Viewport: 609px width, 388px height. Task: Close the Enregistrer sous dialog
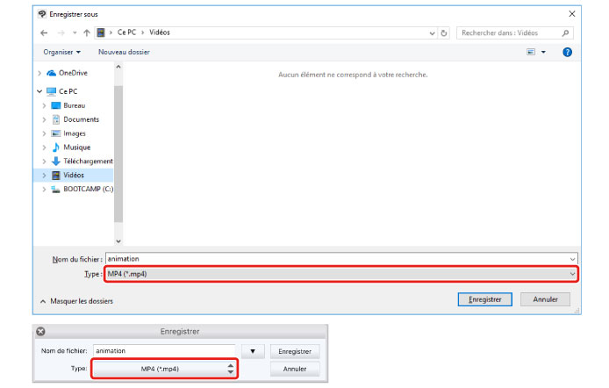pos(572,14)
